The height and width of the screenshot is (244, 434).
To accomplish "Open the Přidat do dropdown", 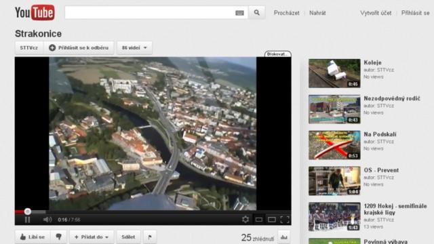I will [92, 237].
